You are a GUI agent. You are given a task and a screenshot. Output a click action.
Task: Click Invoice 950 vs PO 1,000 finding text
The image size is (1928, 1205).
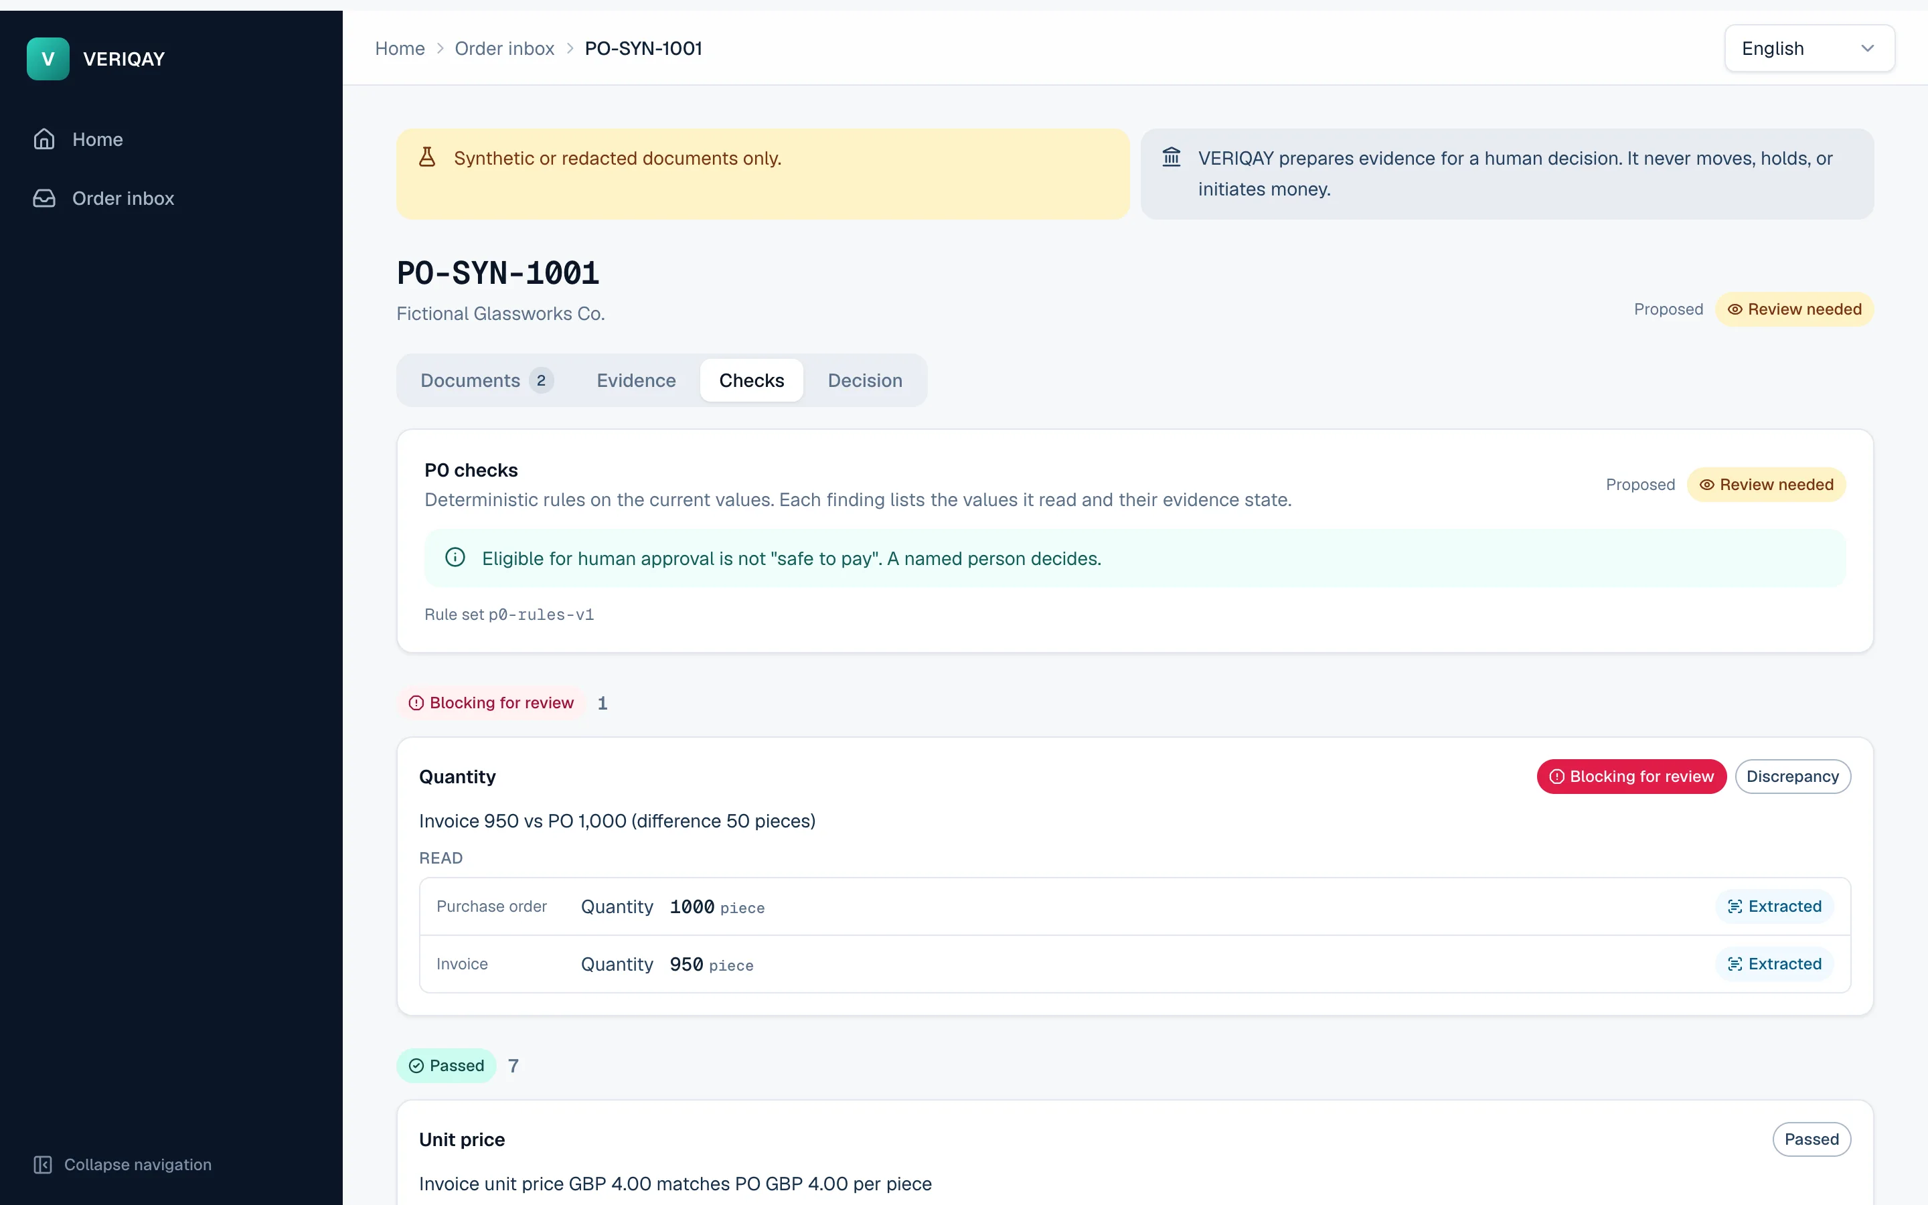(x=617, y=821)
